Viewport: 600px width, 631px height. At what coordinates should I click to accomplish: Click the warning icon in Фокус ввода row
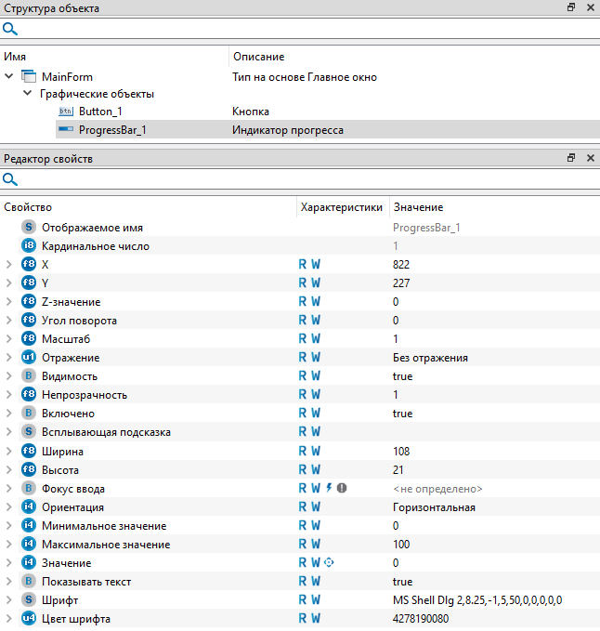click(342, 488)
